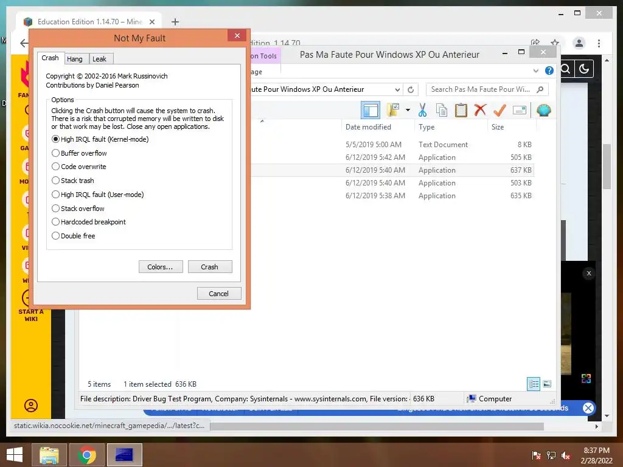Choose Code overwrite crash type
The height and width of the screenshot is (467, 623).
(79, 167)
